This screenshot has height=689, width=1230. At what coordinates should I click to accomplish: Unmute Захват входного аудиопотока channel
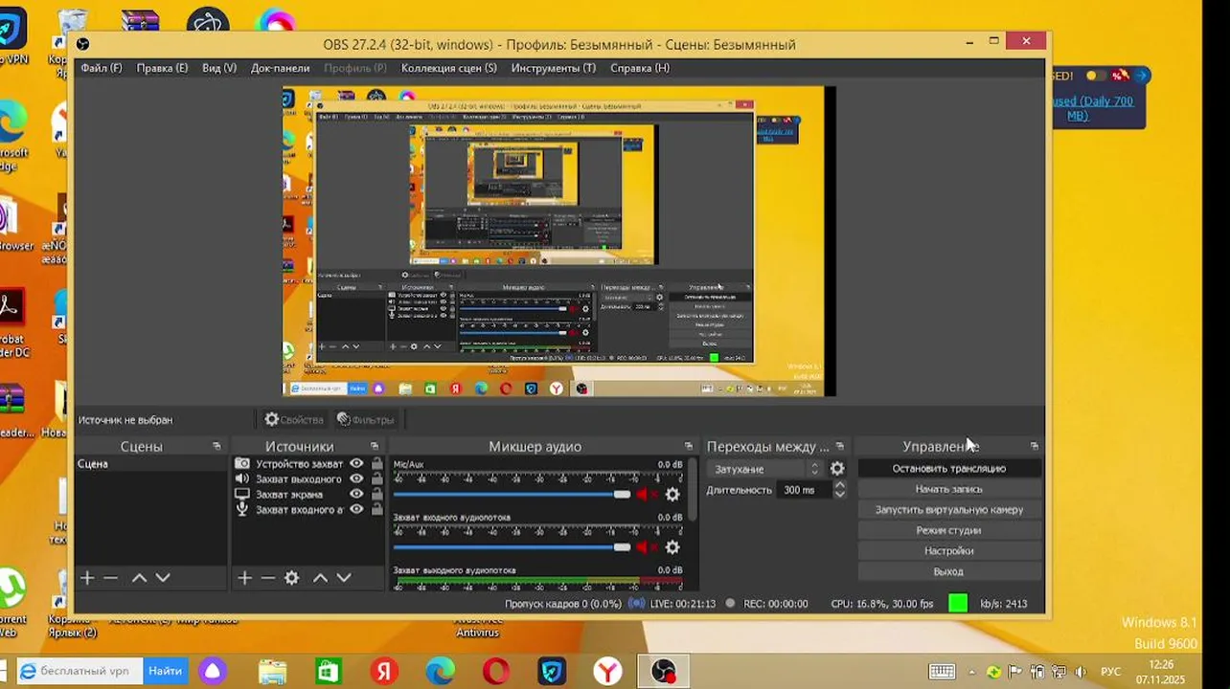coord(646,547)
